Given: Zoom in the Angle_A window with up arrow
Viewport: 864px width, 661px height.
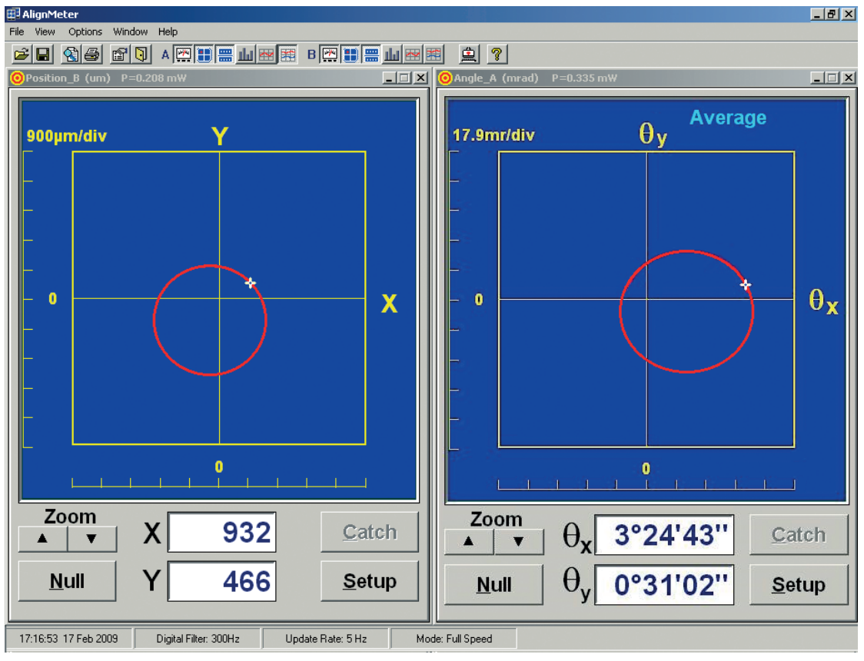Looking at the screenshot, I should [468, 541].
